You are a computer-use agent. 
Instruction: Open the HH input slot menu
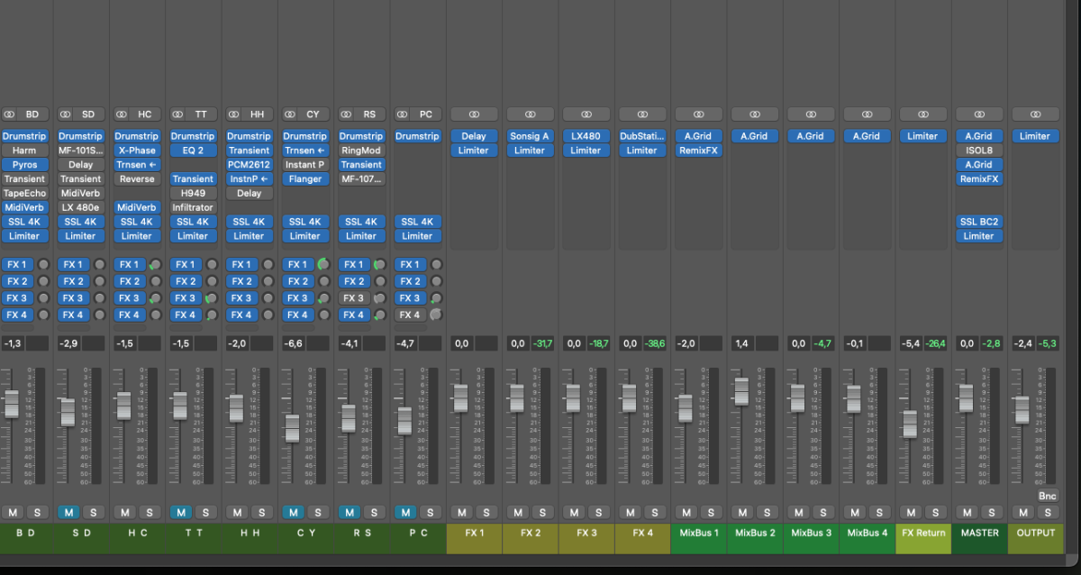tap(257, 114)
